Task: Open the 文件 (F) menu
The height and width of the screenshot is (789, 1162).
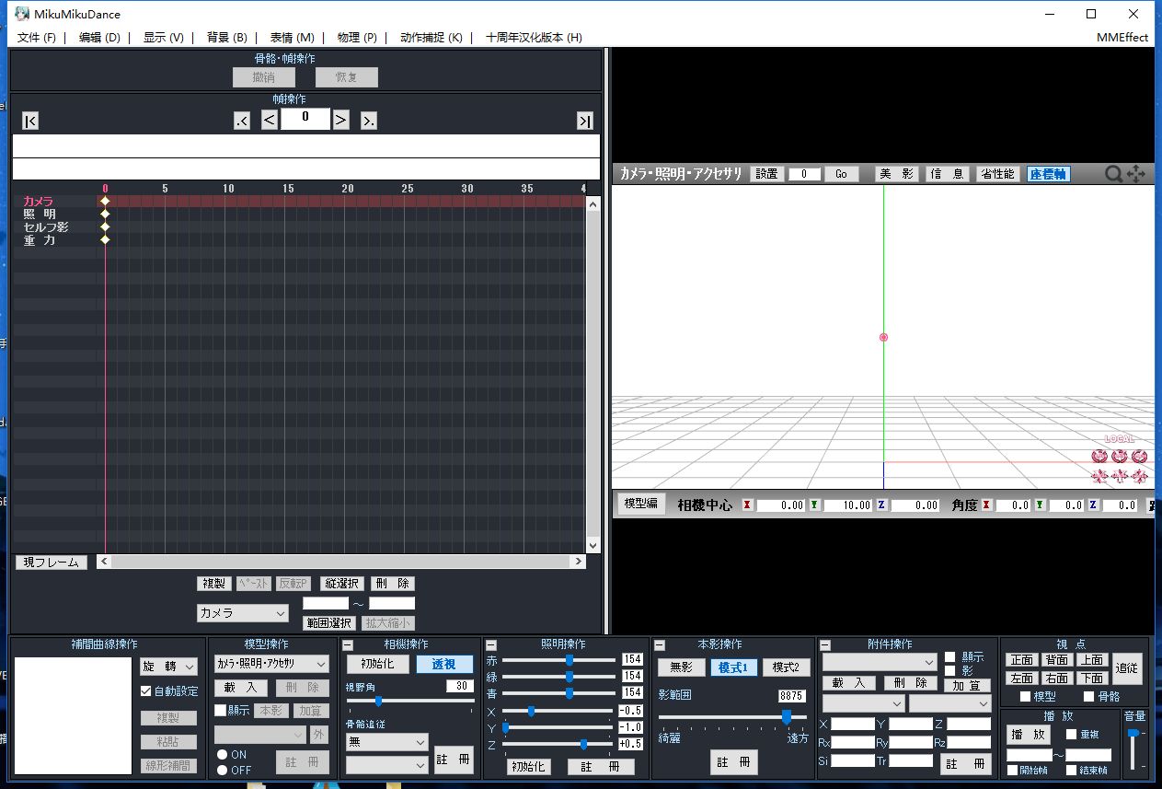Action: (x=37, y=38)
